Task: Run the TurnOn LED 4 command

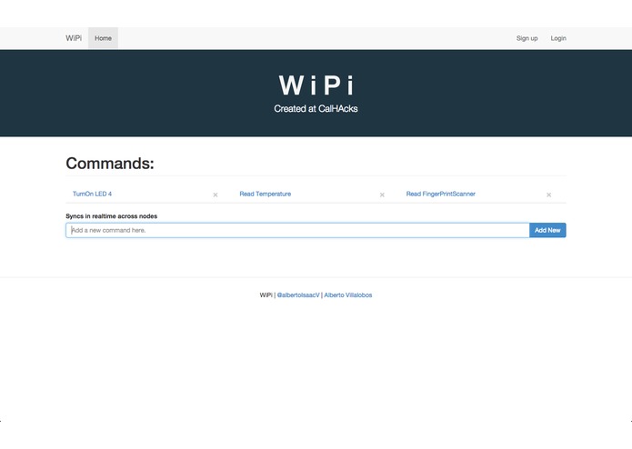Action: pos(93,194)
